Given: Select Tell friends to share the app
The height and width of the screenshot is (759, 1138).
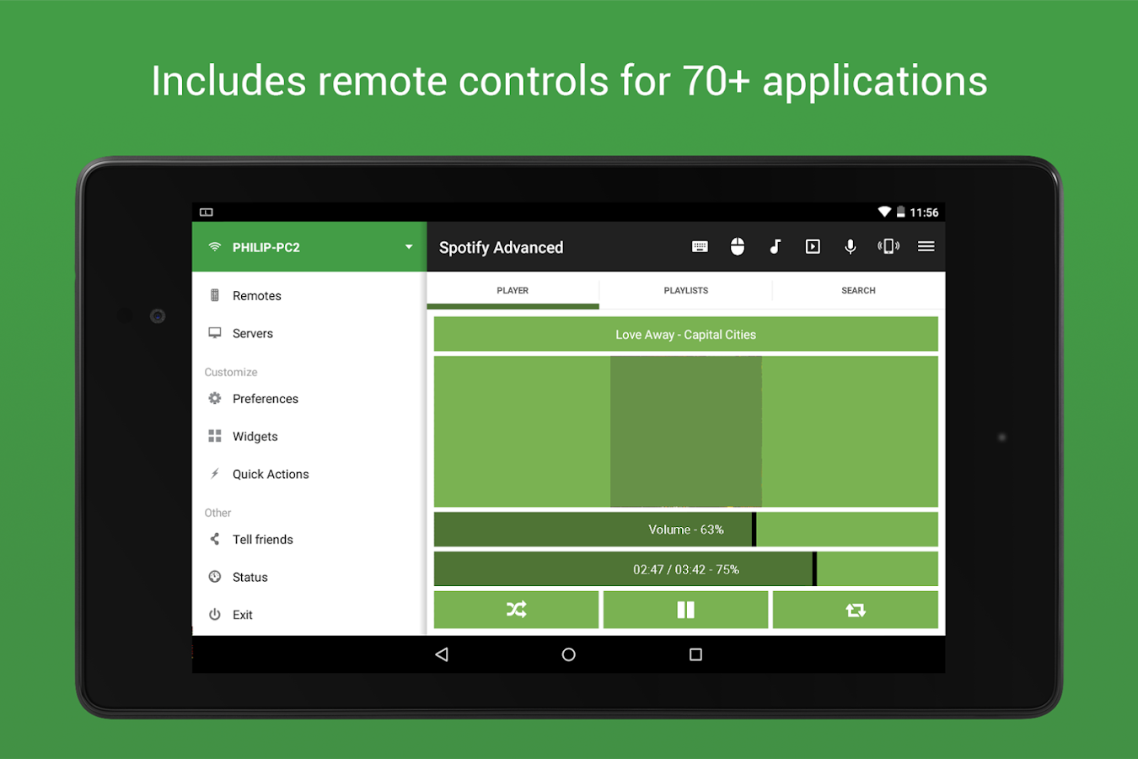Looking at the screenshot, I should [263, 539].
